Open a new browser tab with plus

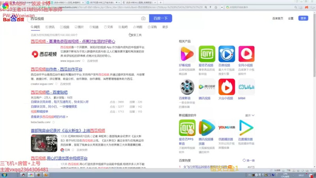pos(161,2)
